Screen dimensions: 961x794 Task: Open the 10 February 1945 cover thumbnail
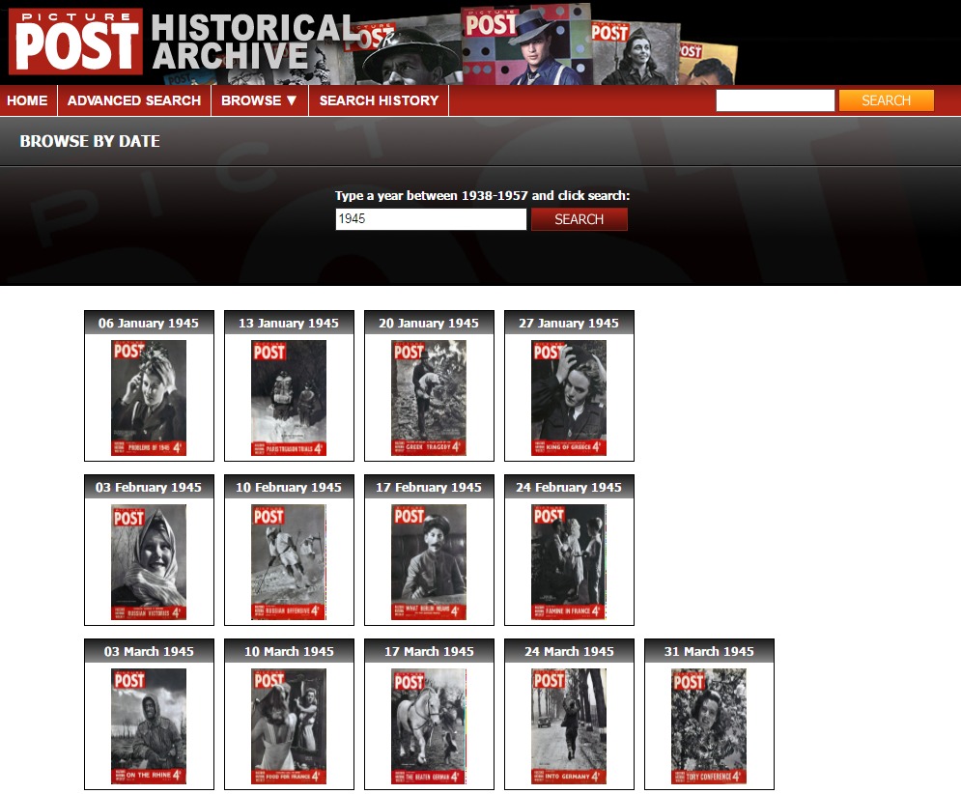(289, 562)
